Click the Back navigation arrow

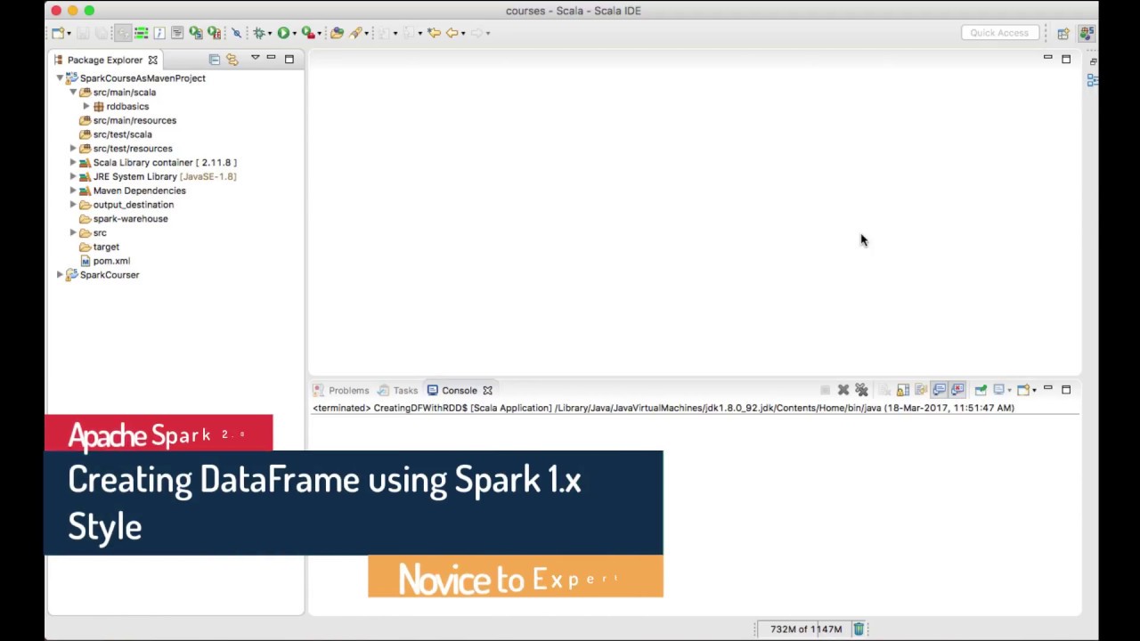[x=452, y=33]
